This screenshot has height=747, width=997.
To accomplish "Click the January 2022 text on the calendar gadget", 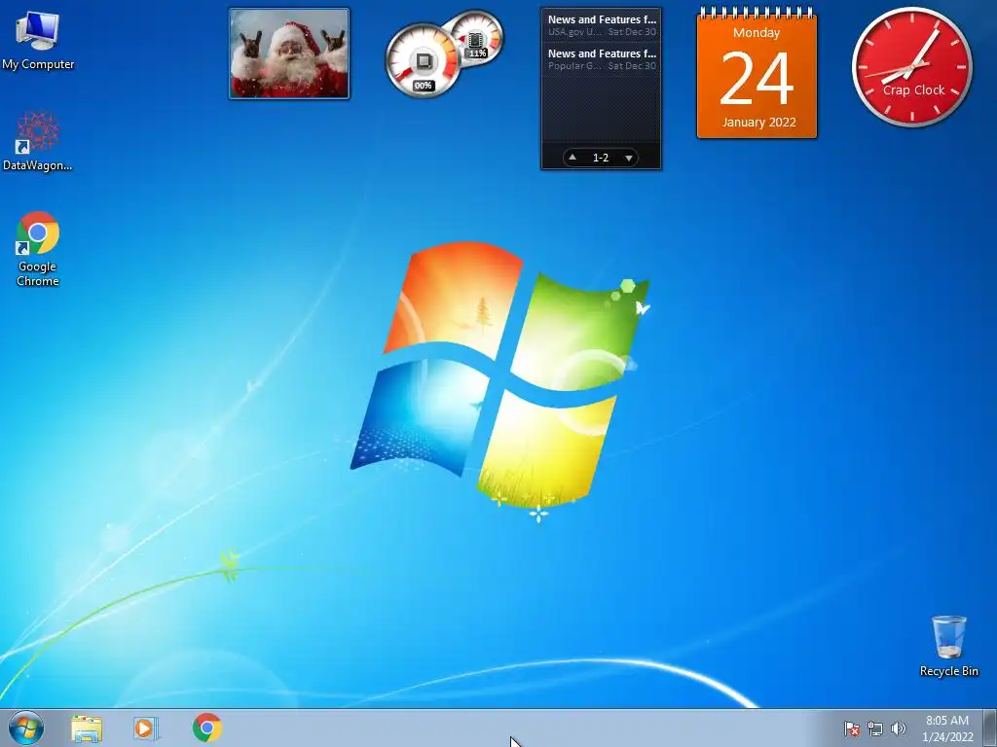I will tap(758, 122).
